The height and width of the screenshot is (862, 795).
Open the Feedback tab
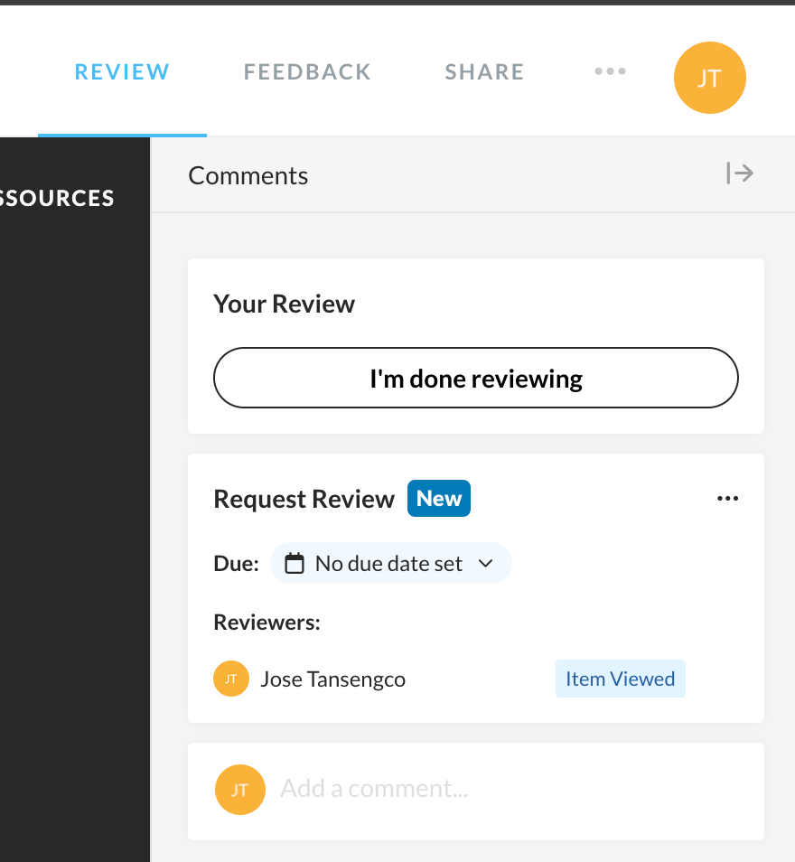point(307,72)
